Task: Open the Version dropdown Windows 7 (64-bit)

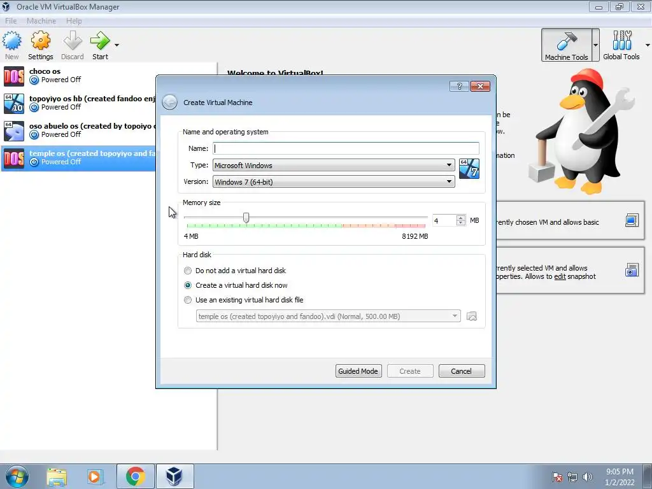Action: (x=334, y=181)
